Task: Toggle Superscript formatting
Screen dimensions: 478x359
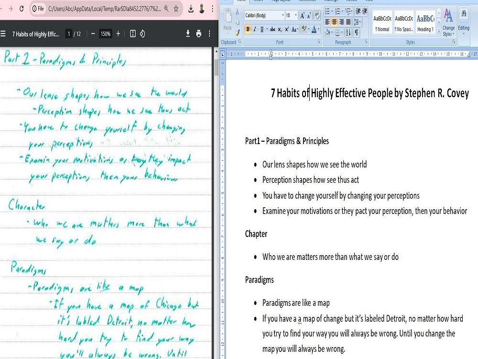Action: [286, 29]
